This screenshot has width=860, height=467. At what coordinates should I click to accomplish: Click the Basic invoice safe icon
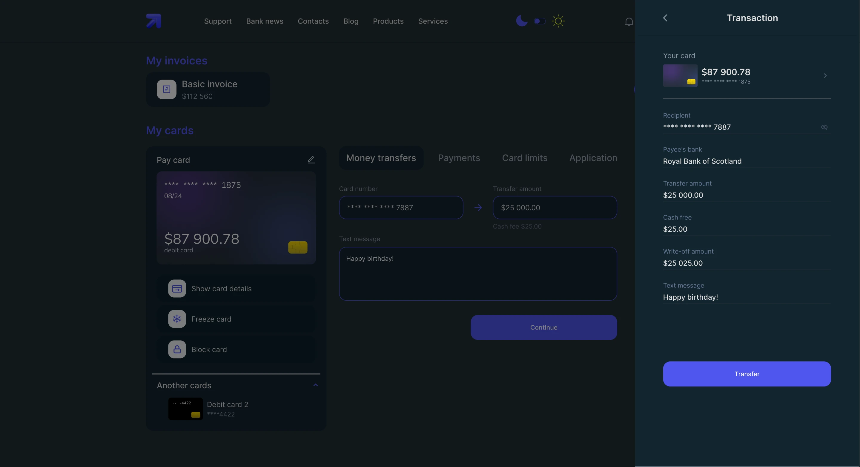coord(167,89)
